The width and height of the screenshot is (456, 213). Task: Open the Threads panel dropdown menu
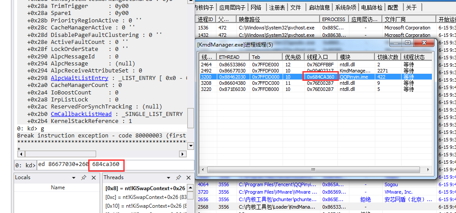tap(169, 178)
